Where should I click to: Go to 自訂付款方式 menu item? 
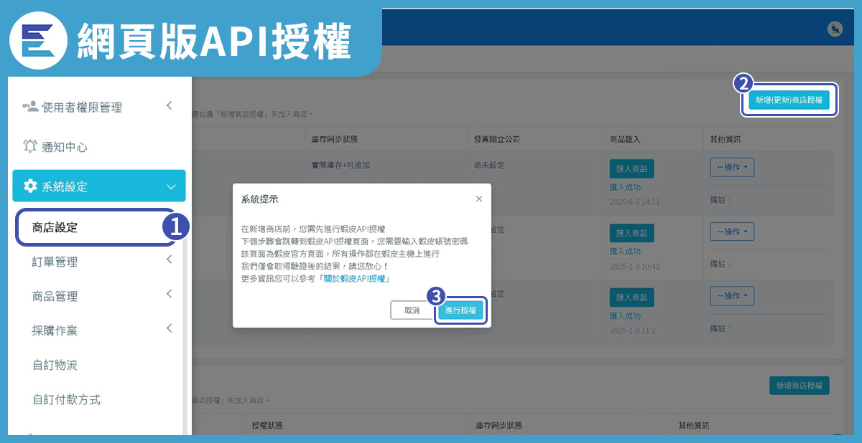[67, 399]
